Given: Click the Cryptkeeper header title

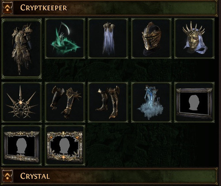Looking at the screenshot, I should coord(44,8).
